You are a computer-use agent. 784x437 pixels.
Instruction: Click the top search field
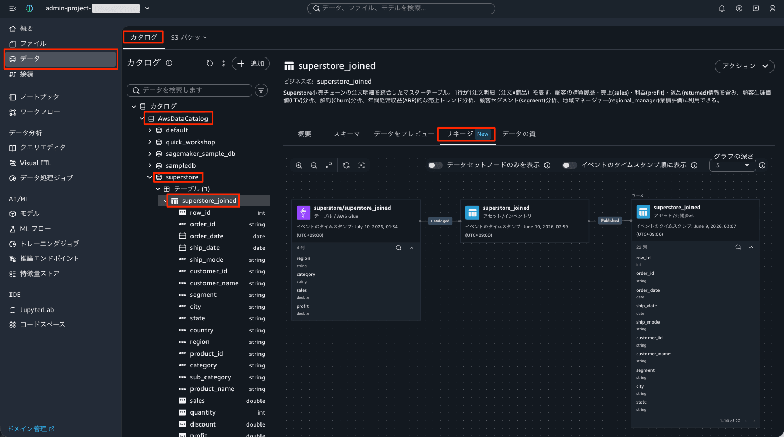point(401,8)
